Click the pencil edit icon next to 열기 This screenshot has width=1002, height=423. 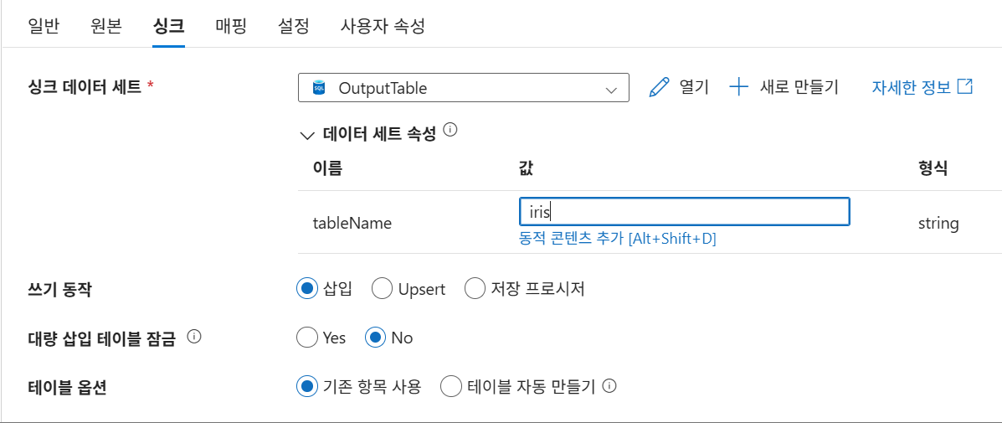pos(660,87)
